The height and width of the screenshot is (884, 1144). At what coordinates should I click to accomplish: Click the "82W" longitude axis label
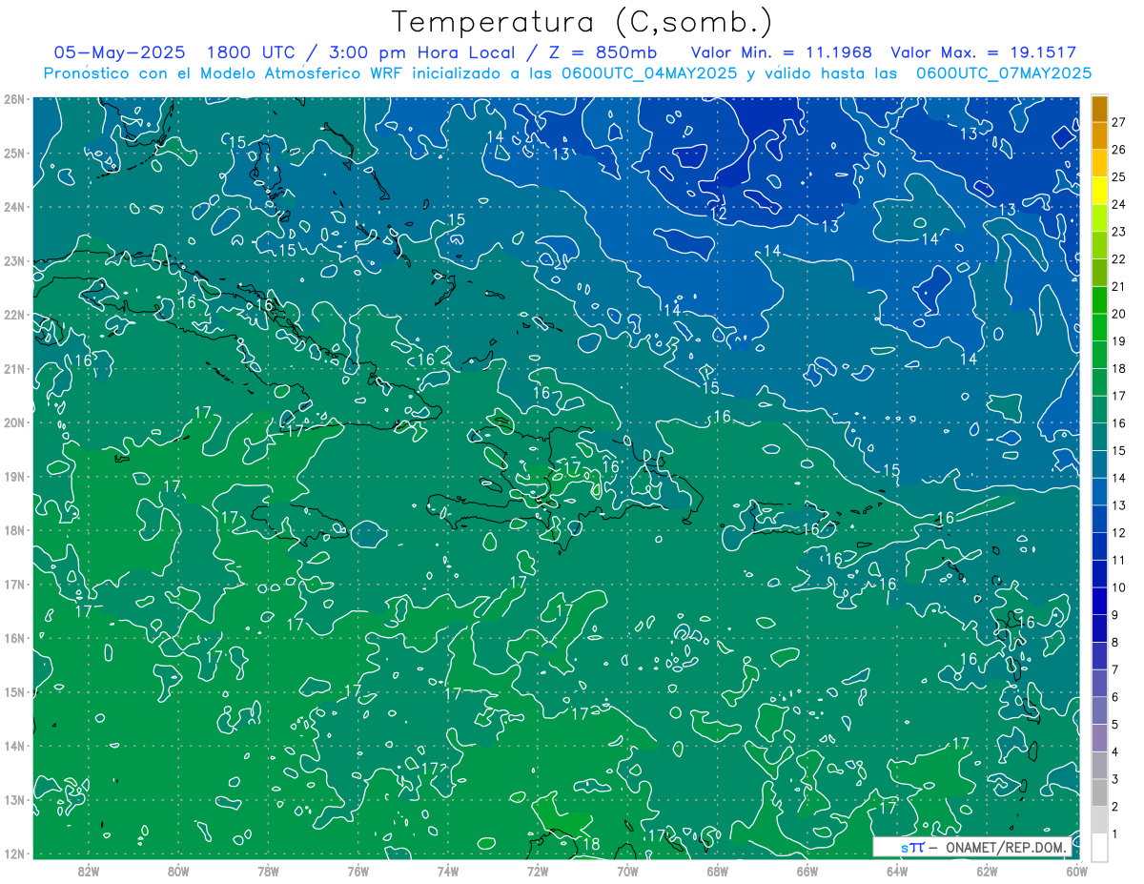point(89,871)
